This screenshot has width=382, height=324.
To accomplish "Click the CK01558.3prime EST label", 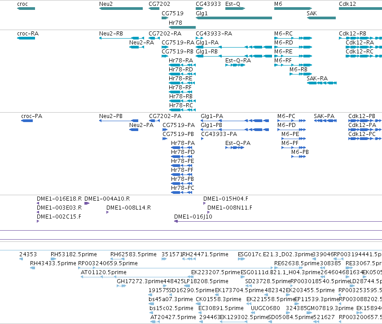I will [x=219, y=299].
